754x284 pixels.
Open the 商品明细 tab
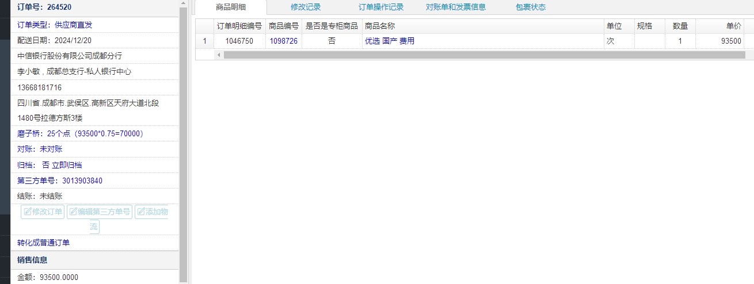pos(231,7)
